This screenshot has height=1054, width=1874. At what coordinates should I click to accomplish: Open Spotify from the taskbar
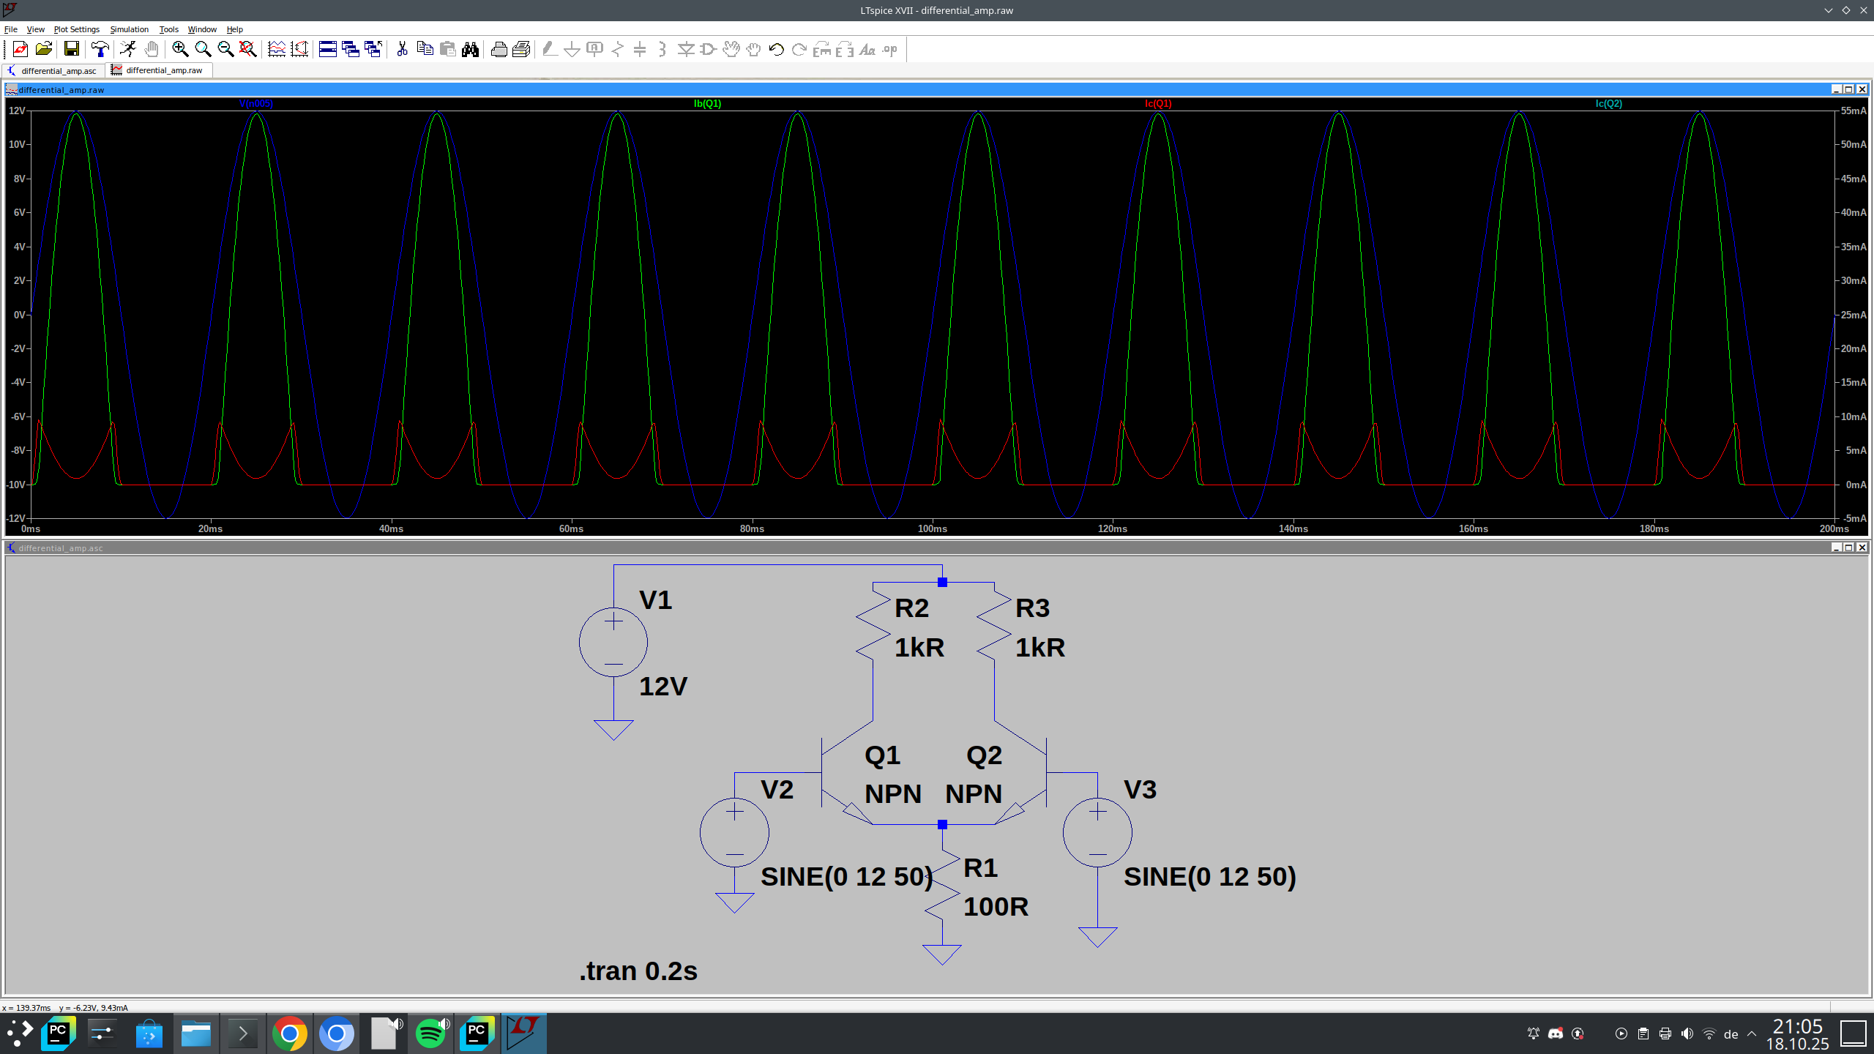430,1034
